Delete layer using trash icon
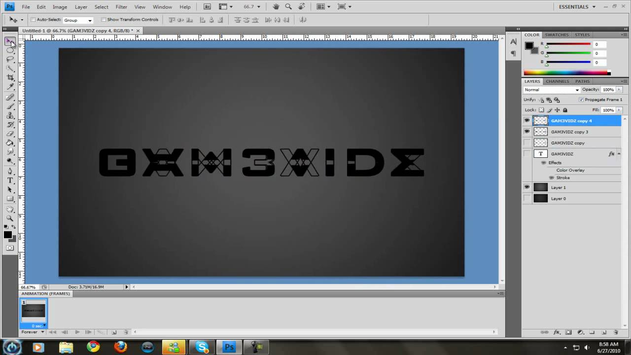Viewport: 631px width, 355px height. pyautogui.click(x=616, y=332)
